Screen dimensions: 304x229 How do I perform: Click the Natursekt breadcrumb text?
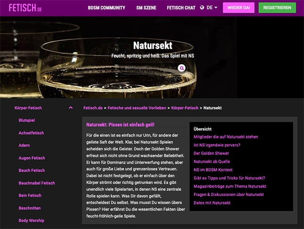[x=212, y=108]
